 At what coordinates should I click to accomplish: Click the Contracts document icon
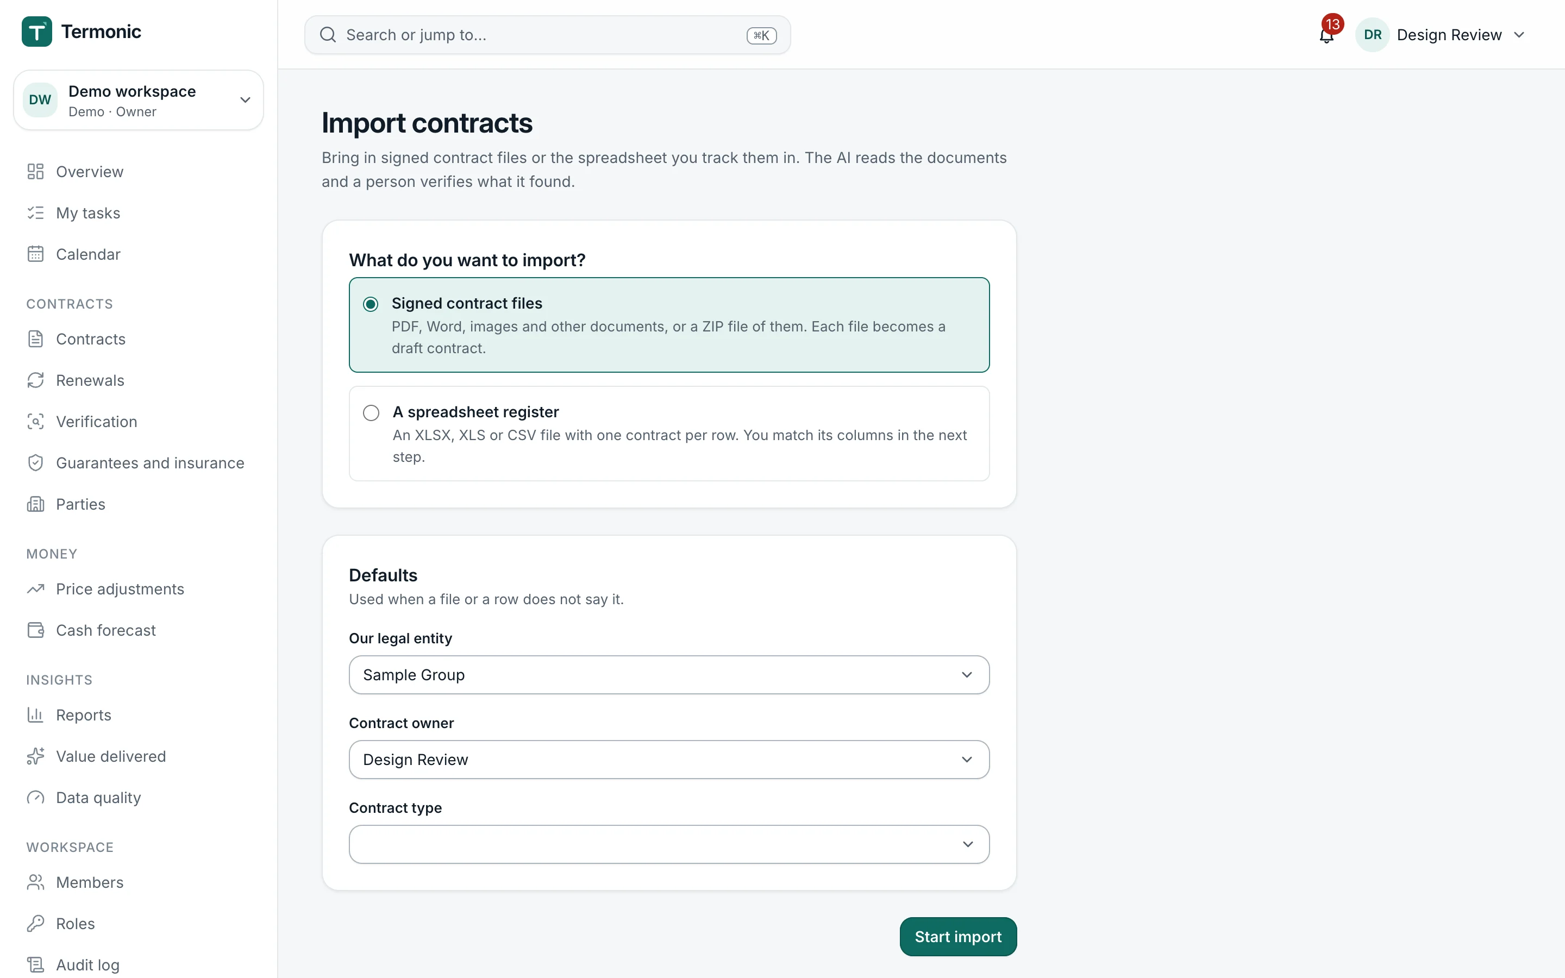(35, 339)
